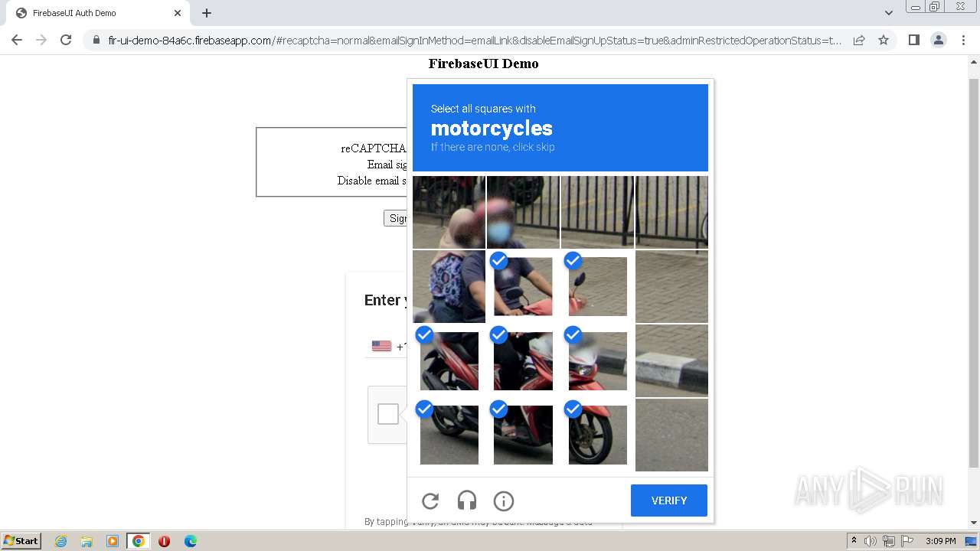Click browser Forward arrow

pyautogui.click(x=41, y=40)
